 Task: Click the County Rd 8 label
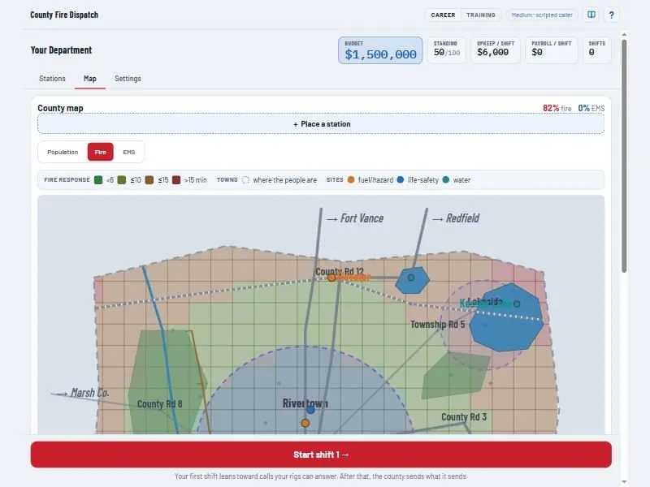tap(159, 403)
